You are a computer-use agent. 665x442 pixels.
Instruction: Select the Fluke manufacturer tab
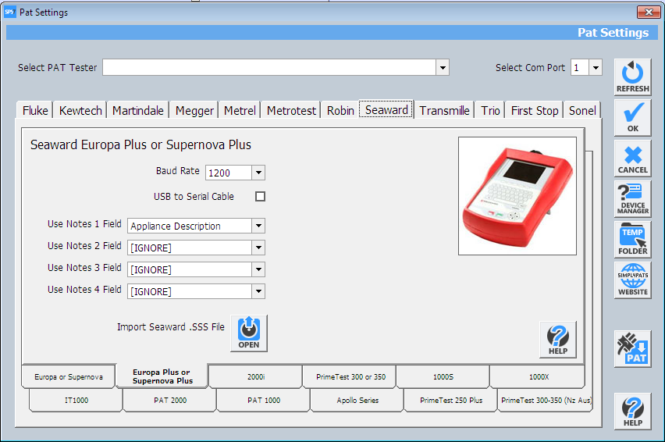click(35, 111)
